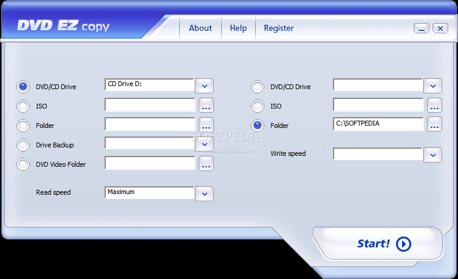Select destination Folder radio button
Image resolution: width=458 pixels, height=279 pixels.
[x=258, y=126]
